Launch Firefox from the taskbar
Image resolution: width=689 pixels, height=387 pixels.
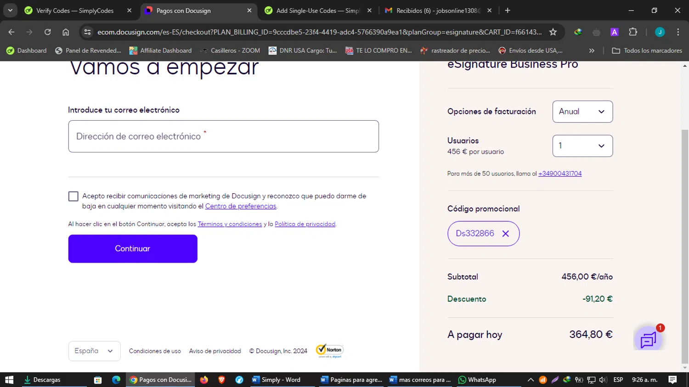[x=204, y=380]
